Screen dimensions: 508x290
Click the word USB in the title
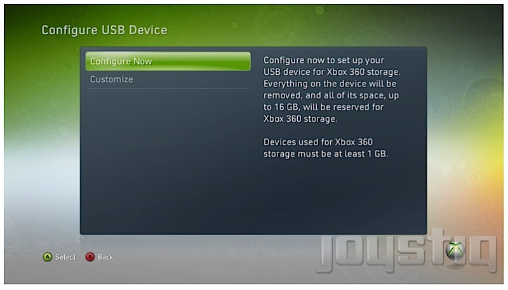(114, 30)
